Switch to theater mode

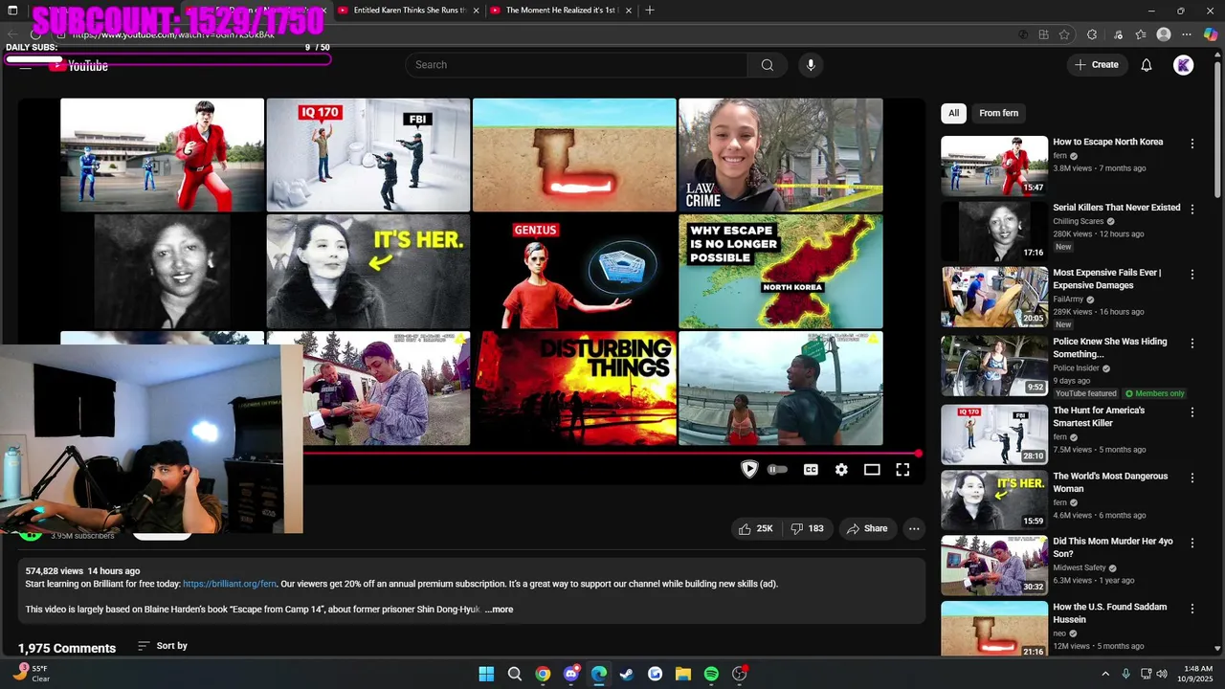(x=872, y=470)
